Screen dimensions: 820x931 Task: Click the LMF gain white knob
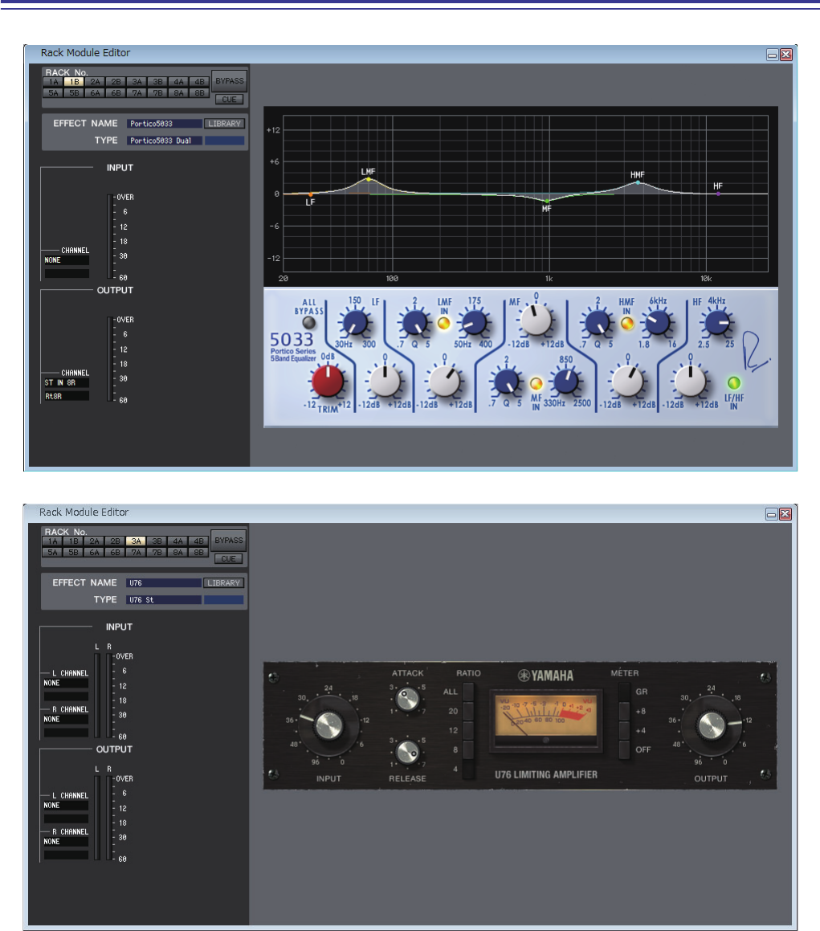tap(444, 382)
